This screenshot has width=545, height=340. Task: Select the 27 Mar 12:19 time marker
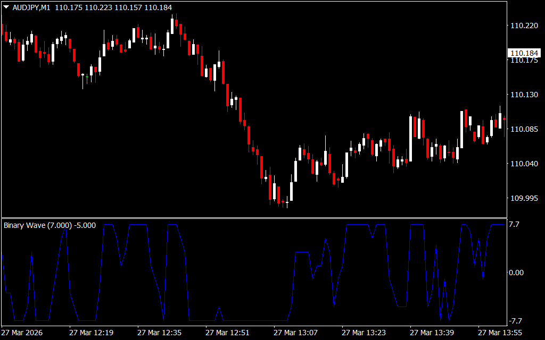(x=91, y=333)
